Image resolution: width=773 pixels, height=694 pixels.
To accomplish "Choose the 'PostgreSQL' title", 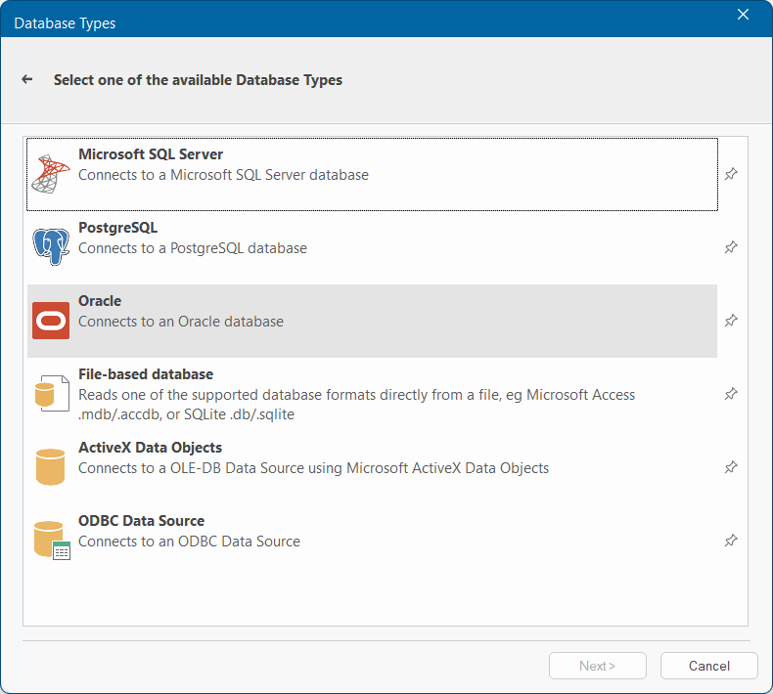I will (x=117, y=228).
